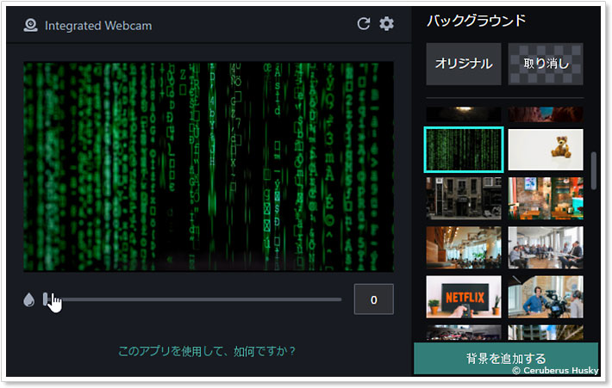Viewport: 612px width, 388px height.
Task: Click the webcam icon beside Integrated Webcam
Action: [x=30, y=26]
